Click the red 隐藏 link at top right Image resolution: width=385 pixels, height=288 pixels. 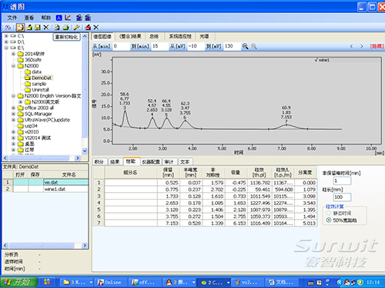pyautogui.click(x=377, y=46)
